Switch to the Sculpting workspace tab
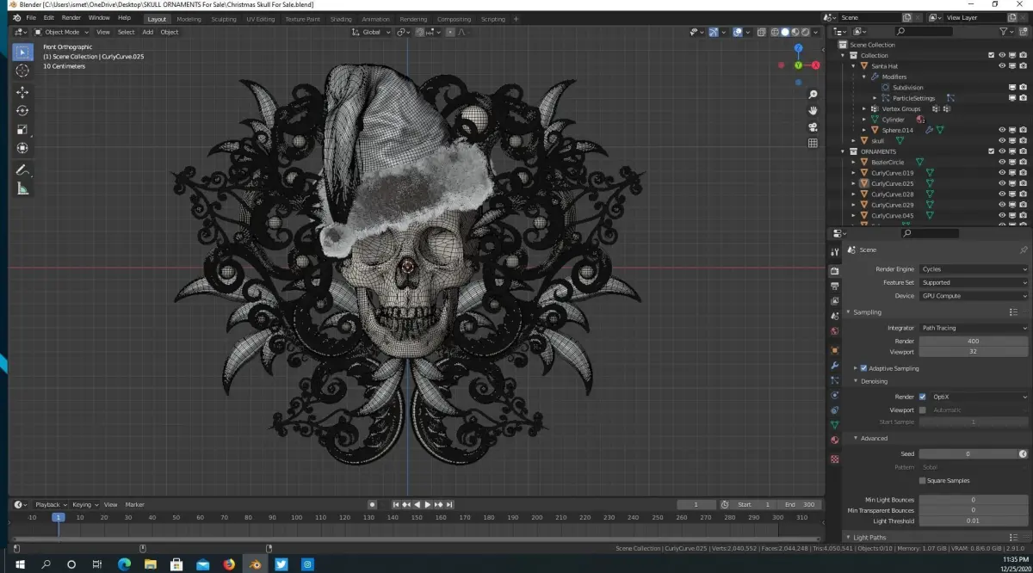This screenshot has width=1033, height=573. pos(226,19)
